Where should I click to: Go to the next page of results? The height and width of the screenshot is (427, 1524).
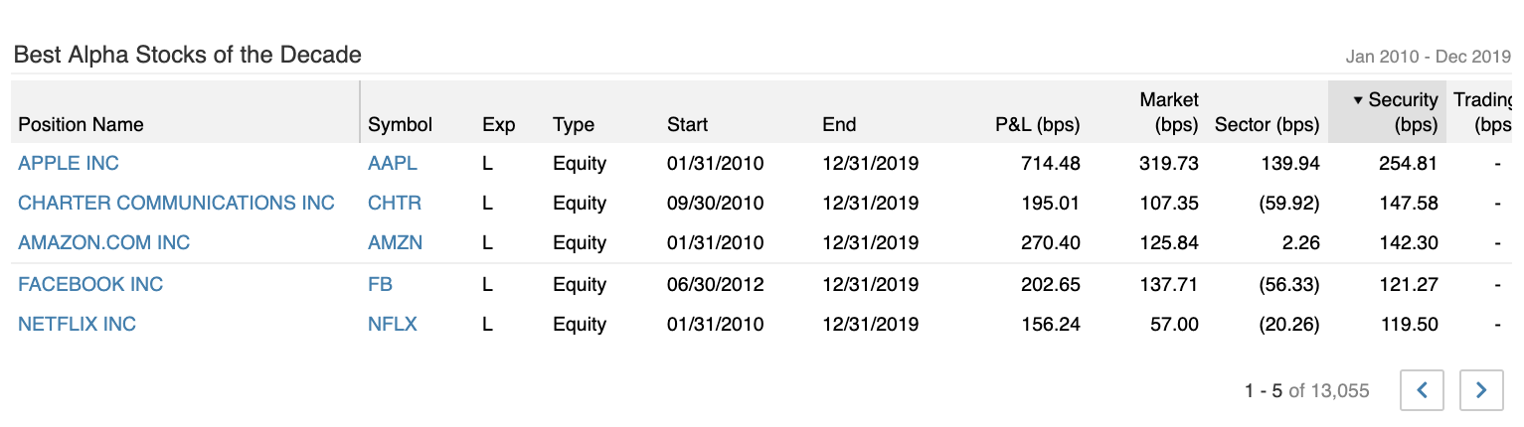(x=1481, y=390)
